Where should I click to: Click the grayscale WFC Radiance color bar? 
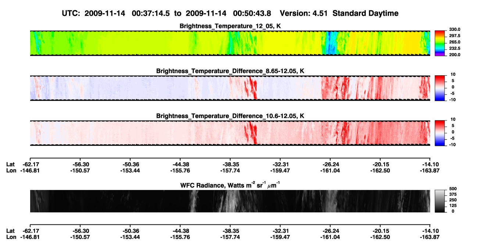(x=440, y=201)
